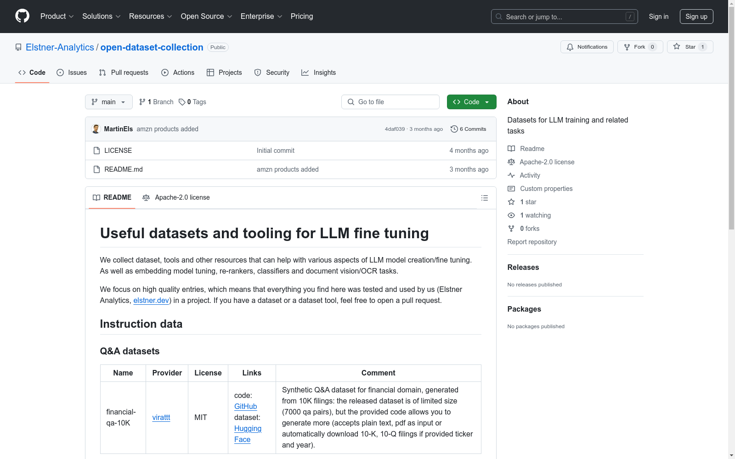
Task: Click the Sign up button
Action: click(x=696, y=17)
